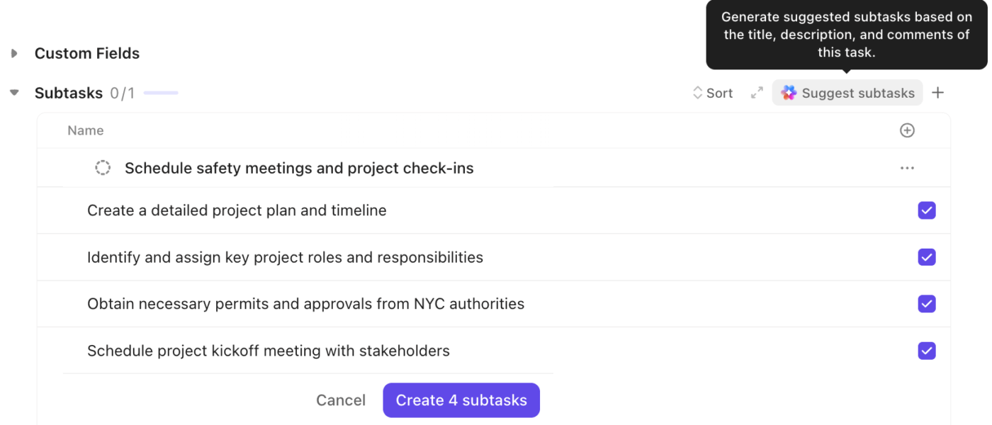
Task: Uncheck Schedule project kickoff meeting with stakeholders
Action: [x=926, y=351]
